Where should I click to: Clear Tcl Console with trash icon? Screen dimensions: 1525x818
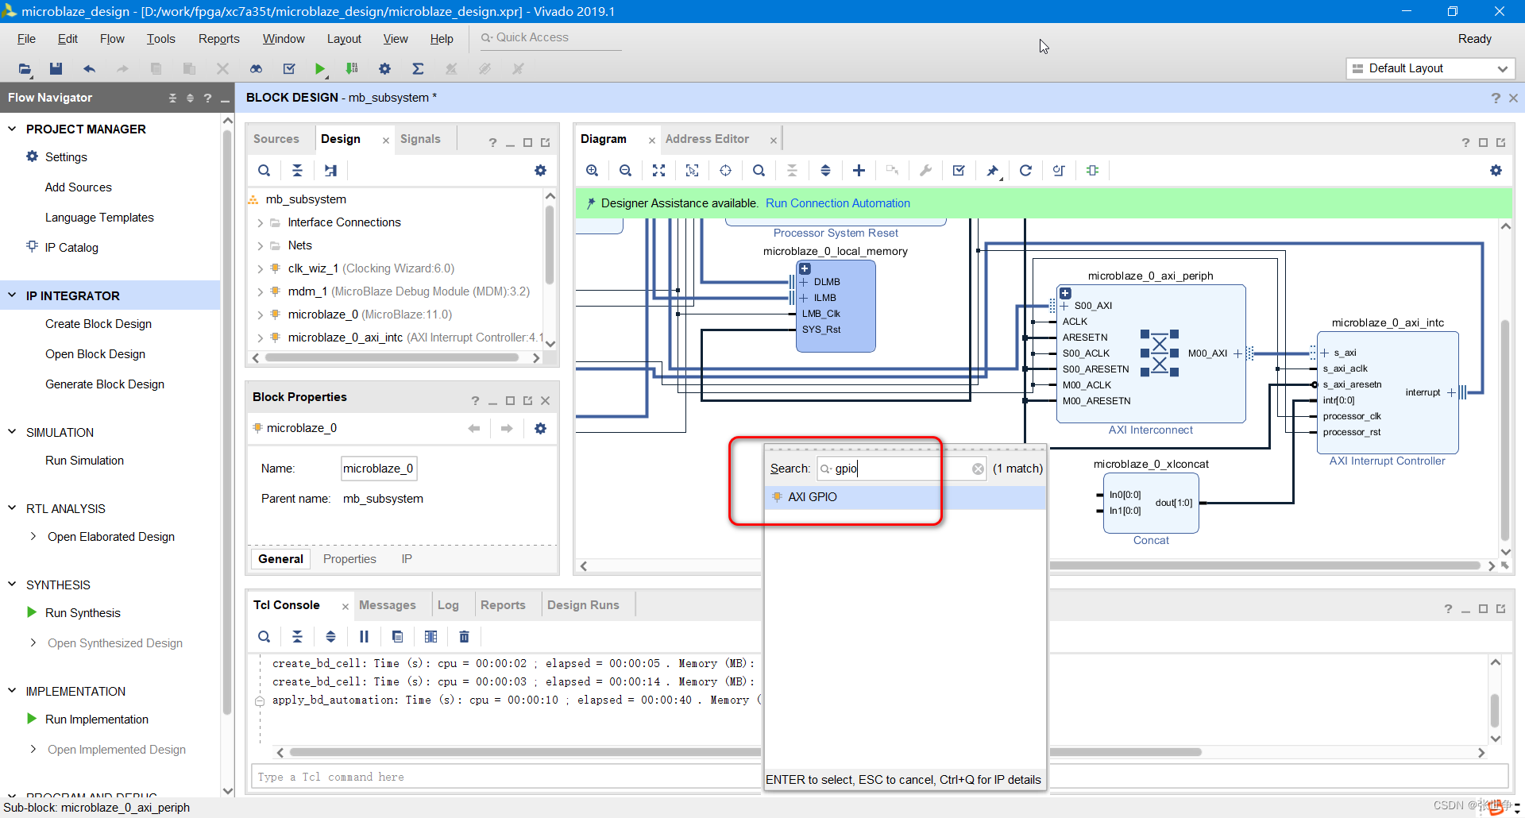click(x=464, y=636)
